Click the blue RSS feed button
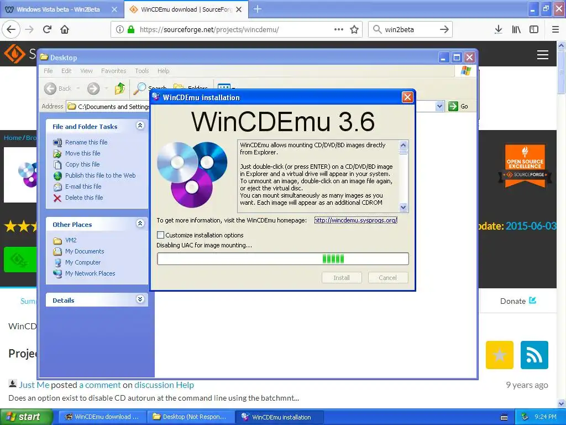Viewport: 566px width, 425px height. [534, 355]
